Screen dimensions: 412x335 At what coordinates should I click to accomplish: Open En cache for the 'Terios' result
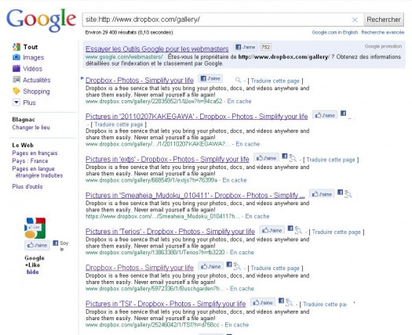click(242, 253)
